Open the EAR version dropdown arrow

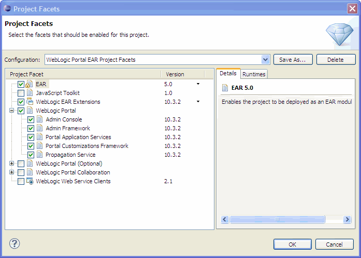[198, 84]
